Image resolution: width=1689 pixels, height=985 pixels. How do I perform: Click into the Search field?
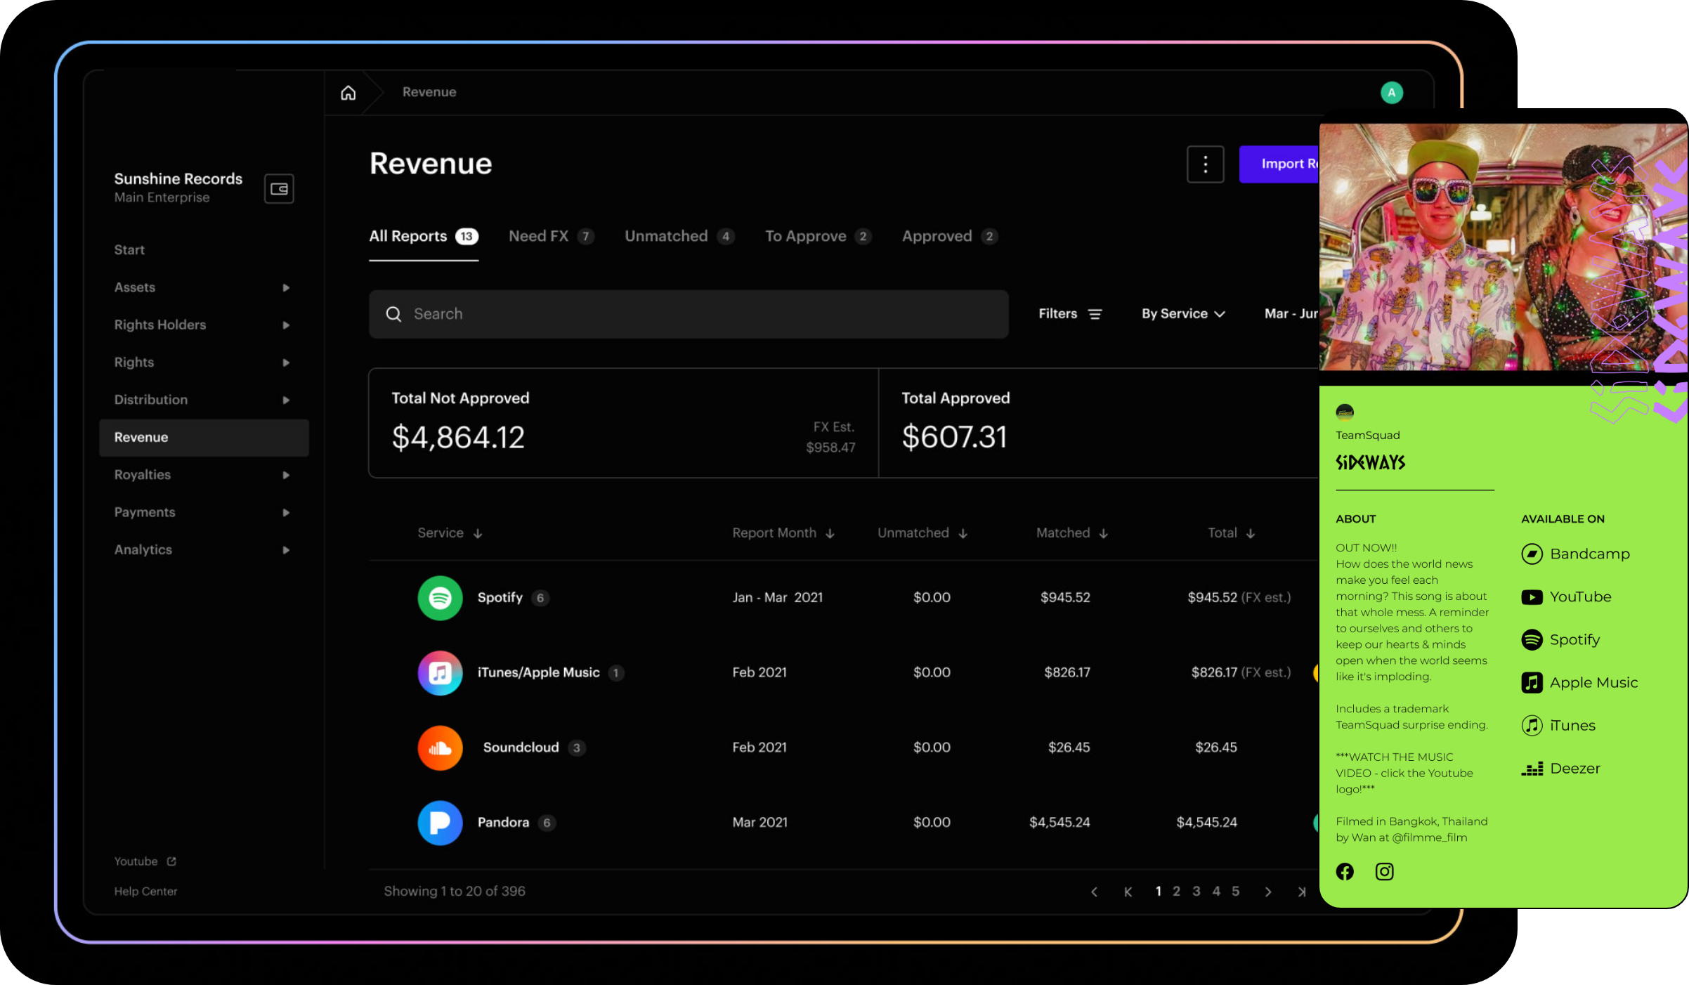689,314
